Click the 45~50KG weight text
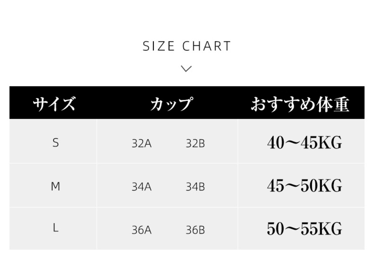Image resolution: width=374 pixels, height=262 pixels. point(304,186)
